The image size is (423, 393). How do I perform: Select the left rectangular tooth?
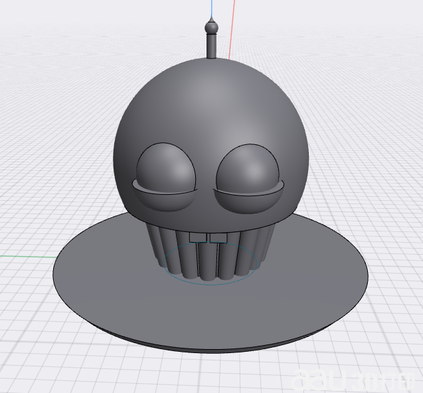point(199,237)
